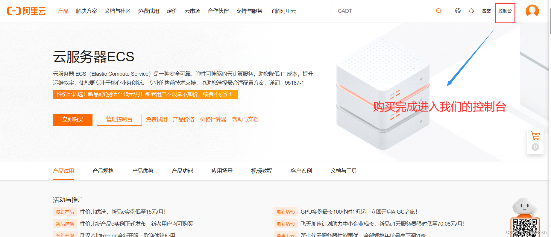
Task: Open the 免费试用 top menu item
Action: click(x=148, y=11)
